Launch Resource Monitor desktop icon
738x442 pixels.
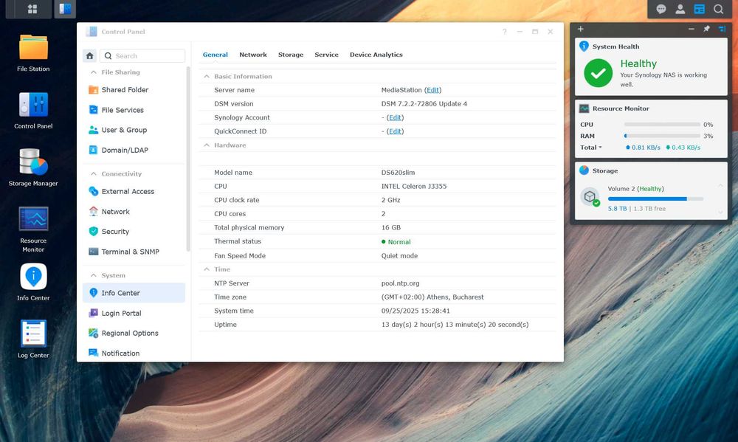(x=33, y=229)
